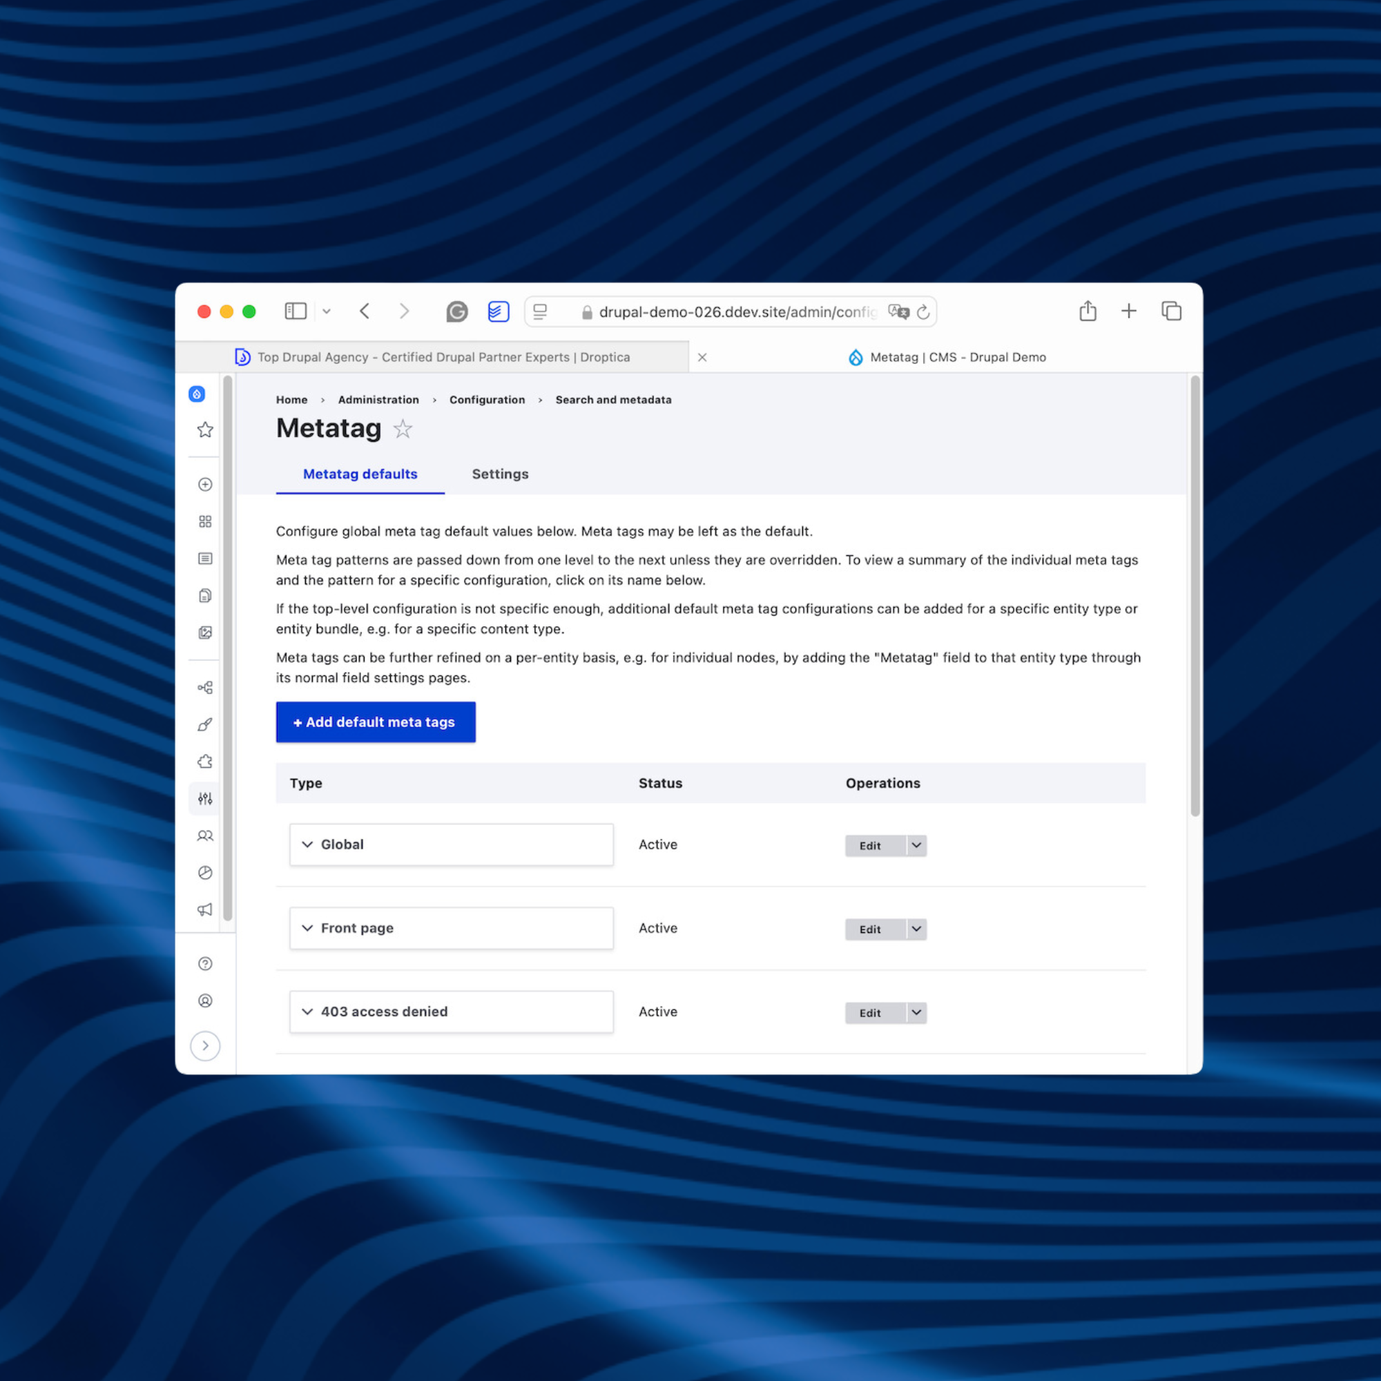The width and height of the screenshot is (1381, 1381).
Task: Open the Drupal home icon in the admin sidebar
Action: 197,394
